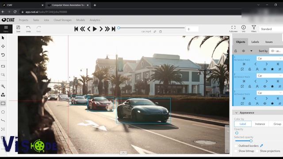This screenshot has width=283, height=159.
Task: Toggle visibility of object 2
Action: [x=265, y=87]
